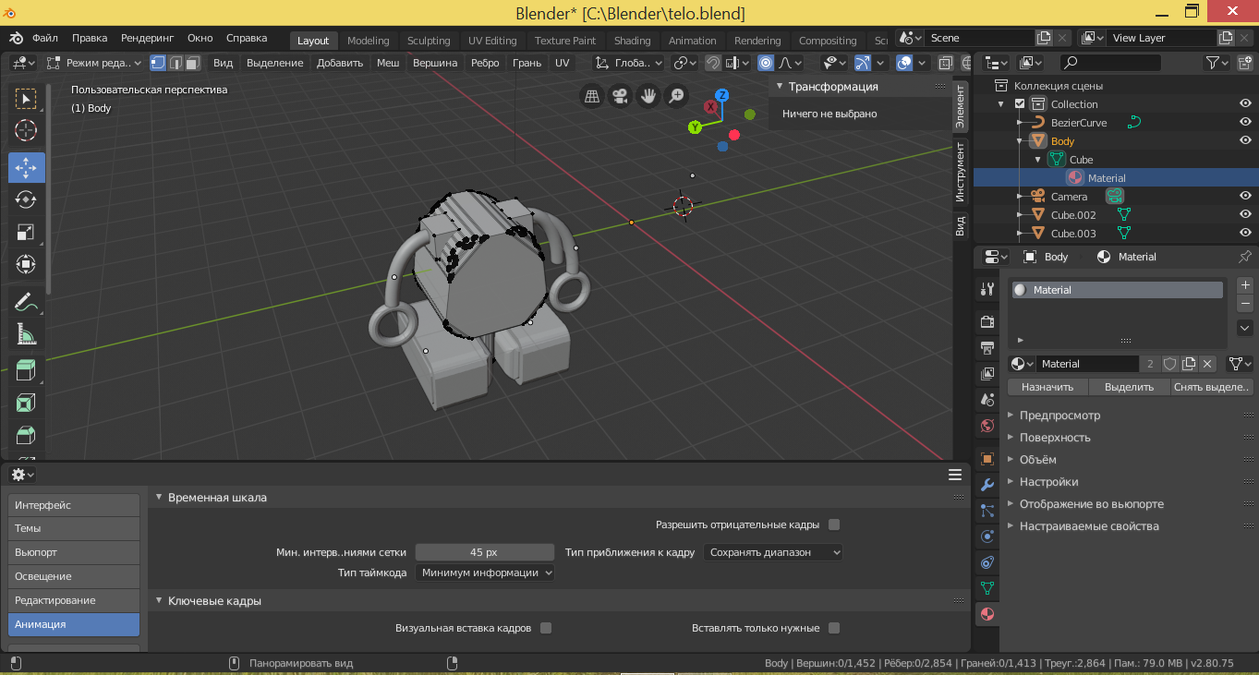Open 'Сохранять диапазон' dropdown
This screenshot has width=1259, height=675.
tap(773, 552)
